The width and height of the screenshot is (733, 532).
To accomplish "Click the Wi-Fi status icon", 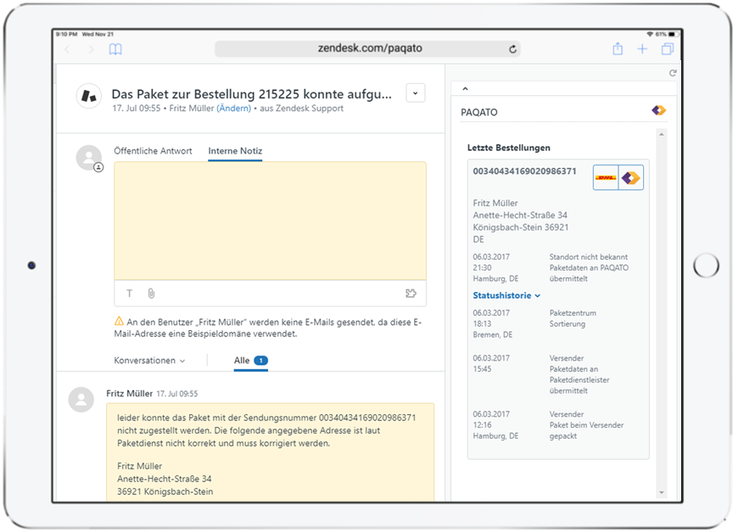I will coord(649,34).
